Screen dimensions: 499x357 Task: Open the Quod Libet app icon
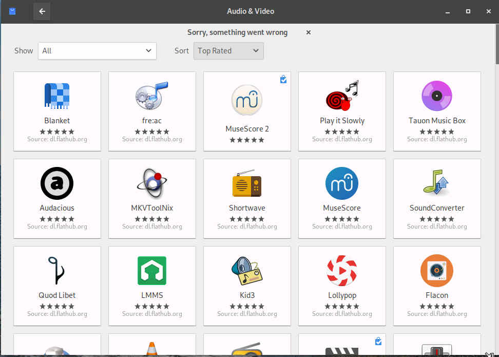coord(56,271)
